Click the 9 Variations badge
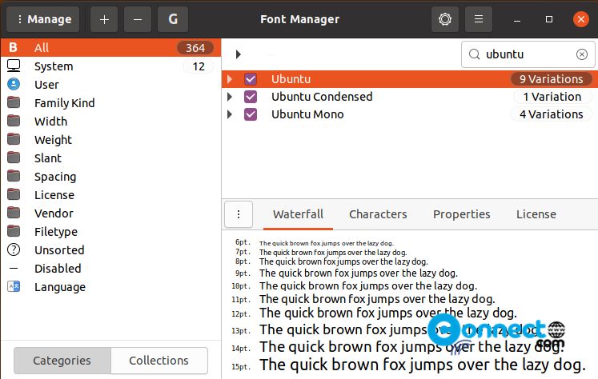The width and height of the screenshot is (598, 379). coord(552,79)
